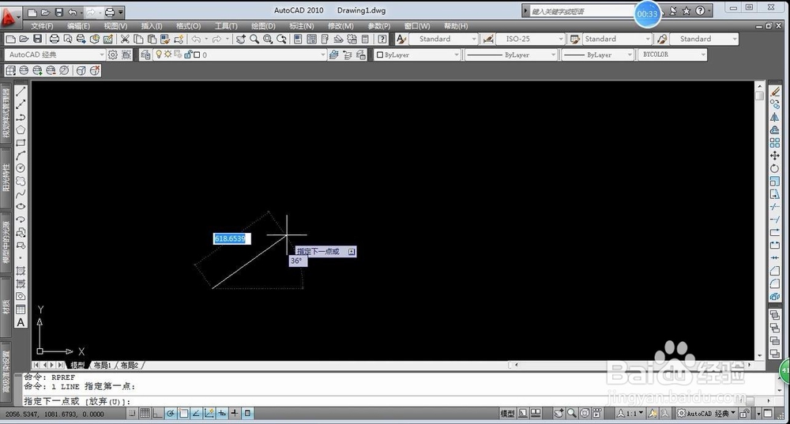Click the Save icon on standard toolbar
The height and width of the screenshot is (424, 790).
point(37,39)
